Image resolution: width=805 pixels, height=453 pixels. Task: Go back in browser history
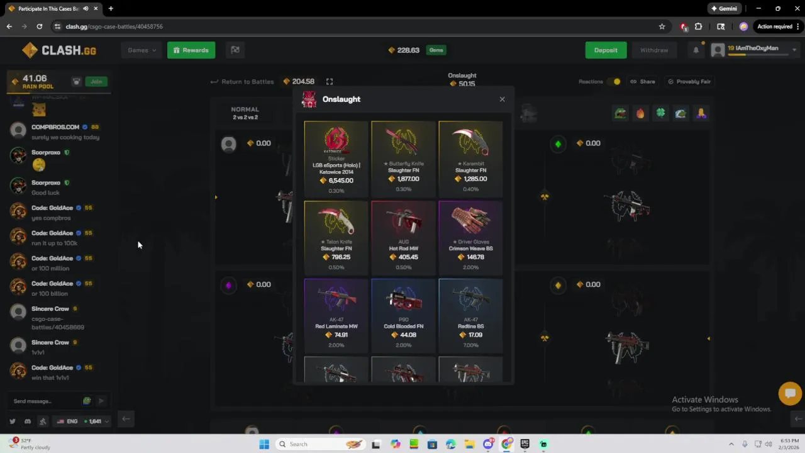point(9,26)
